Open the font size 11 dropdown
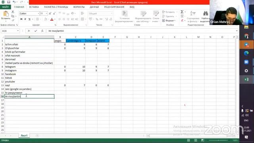This screenshot has height=143, width=254. click(46, 14)
